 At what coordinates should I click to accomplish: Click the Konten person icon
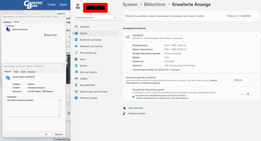pos(76,66)
